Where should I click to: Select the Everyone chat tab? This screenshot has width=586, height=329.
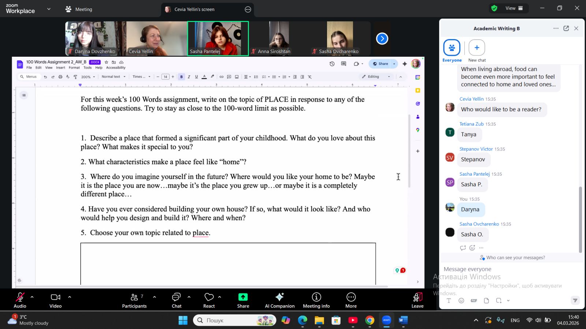pos(452,48)
